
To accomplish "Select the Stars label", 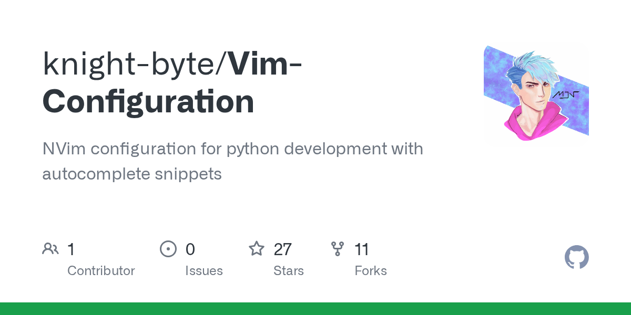I will pos(288,270).
